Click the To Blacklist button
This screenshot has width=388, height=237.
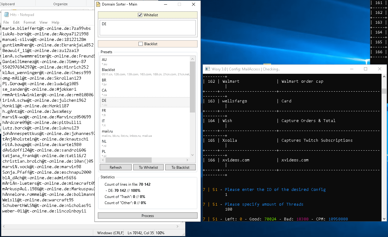point(180,168)
